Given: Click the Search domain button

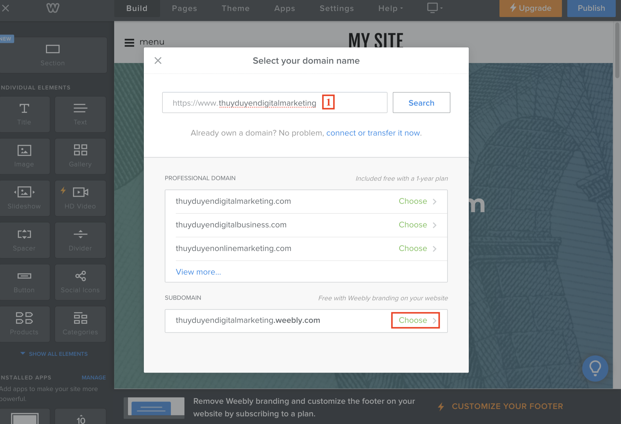Looking at the screenshot, I should coord(421,103).
